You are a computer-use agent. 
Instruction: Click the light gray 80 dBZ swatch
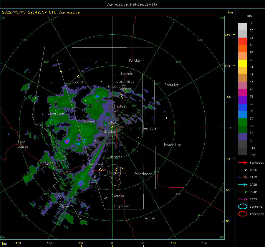click(243, 27)
